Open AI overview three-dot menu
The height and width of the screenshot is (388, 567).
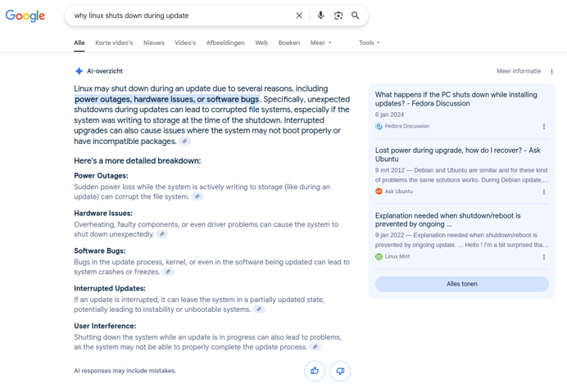click(x=551, y=71)
